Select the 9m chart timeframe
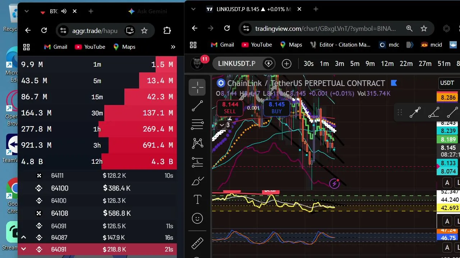460x258 pixels. coord(370,64)
